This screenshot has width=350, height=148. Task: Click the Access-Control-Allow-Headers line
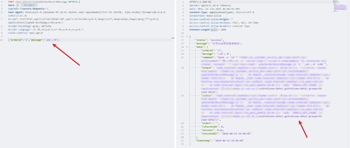coord(220,26)
